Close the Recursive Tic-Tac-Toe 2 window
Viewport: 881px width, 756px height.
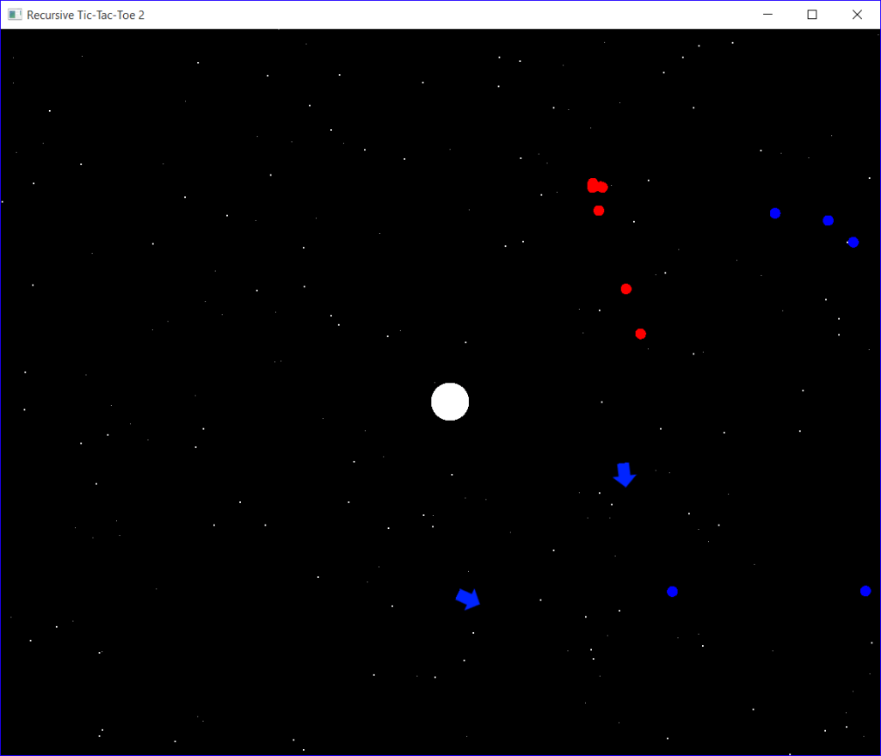856,14
